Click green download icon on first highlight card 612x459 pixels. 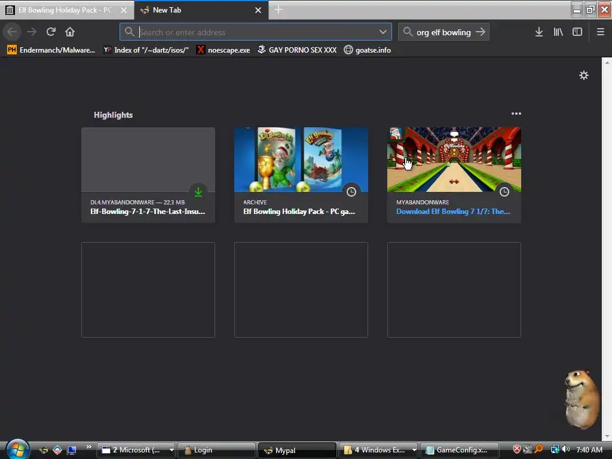click(x=198, y=192)
